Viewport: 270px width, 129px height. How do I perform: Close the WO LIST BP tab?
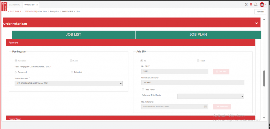pos(37,5)
